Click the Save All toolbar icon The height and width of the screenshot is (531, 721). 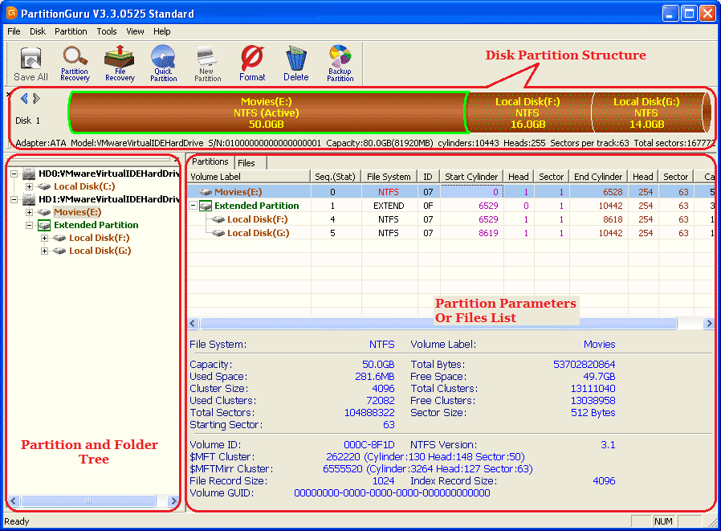point(31,63)
